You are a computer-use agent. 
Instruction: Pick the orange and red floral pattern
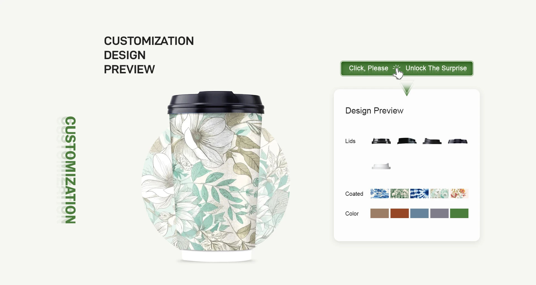(459, 194)
